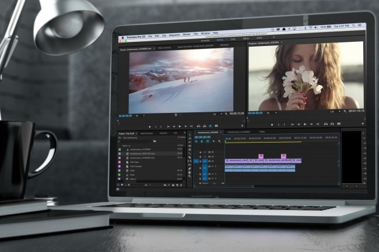Open the Sequence menu
Image resolution: width=379 pixels, height=252 pixels.
174,35
